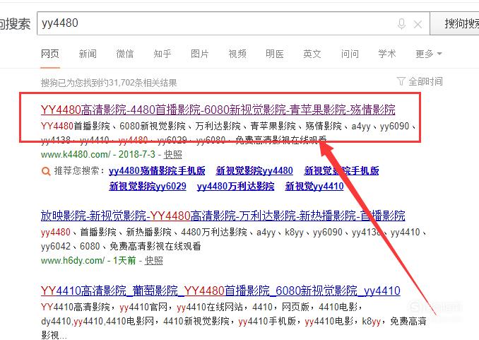The width and height of the screenshot is (479, 340).
Task: Click the result count text 31,702条相关结果
Action: pos(143,83)
